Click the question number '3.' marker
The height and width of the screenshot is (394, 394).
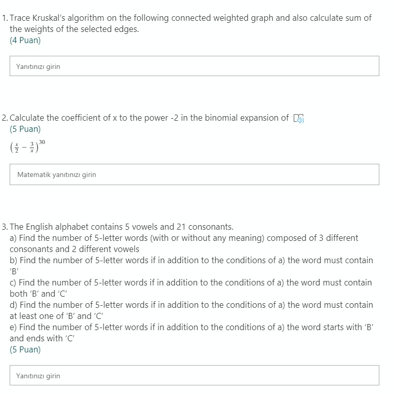[5, 227]
